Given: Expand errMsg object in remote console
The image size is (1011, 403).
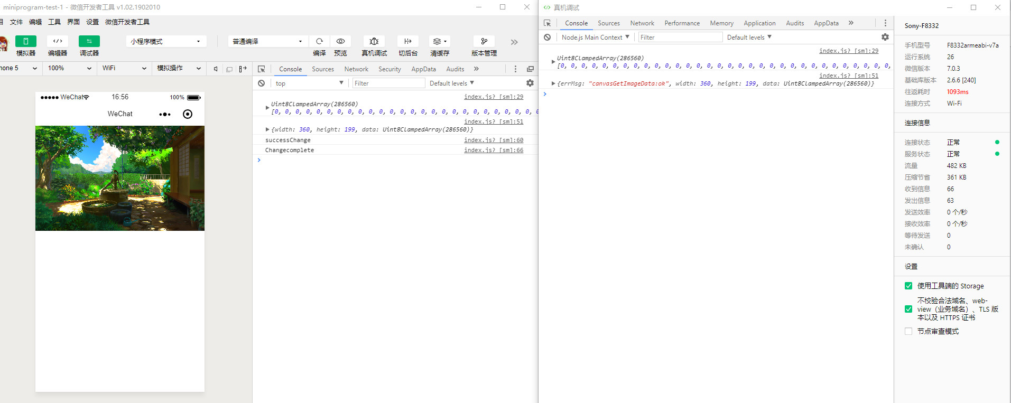Looking at the screenshot, I should [553, 83].
